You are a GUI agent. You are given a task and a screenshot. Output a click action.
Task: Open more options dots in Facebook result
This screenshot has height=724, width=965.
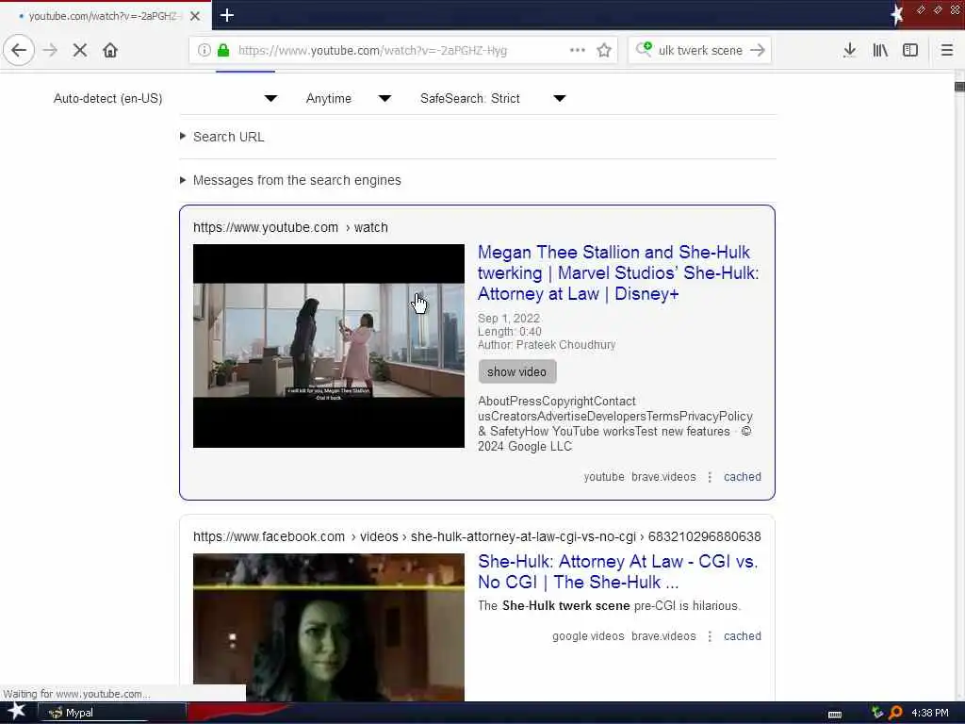pos(710,636)
